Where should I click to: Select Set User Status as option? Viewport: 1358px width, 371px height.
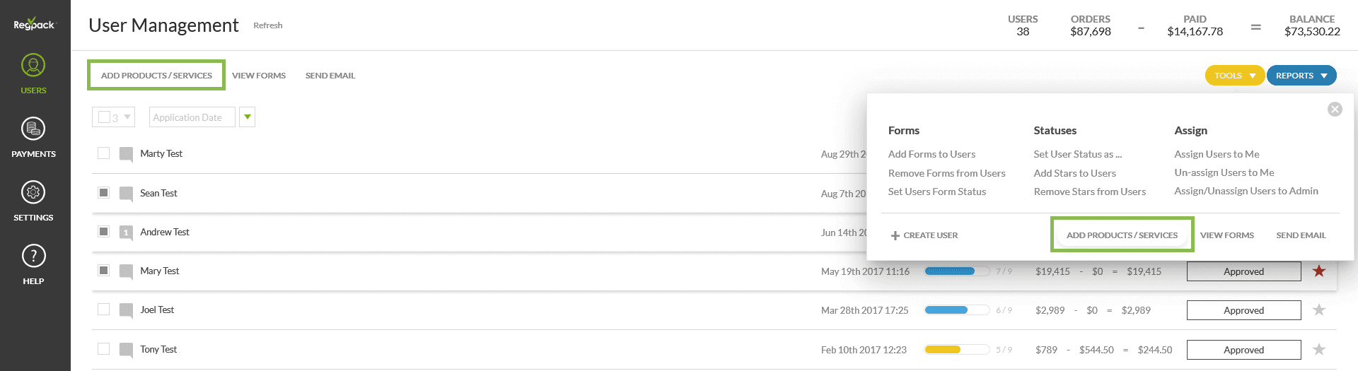tap(1077, 154)
